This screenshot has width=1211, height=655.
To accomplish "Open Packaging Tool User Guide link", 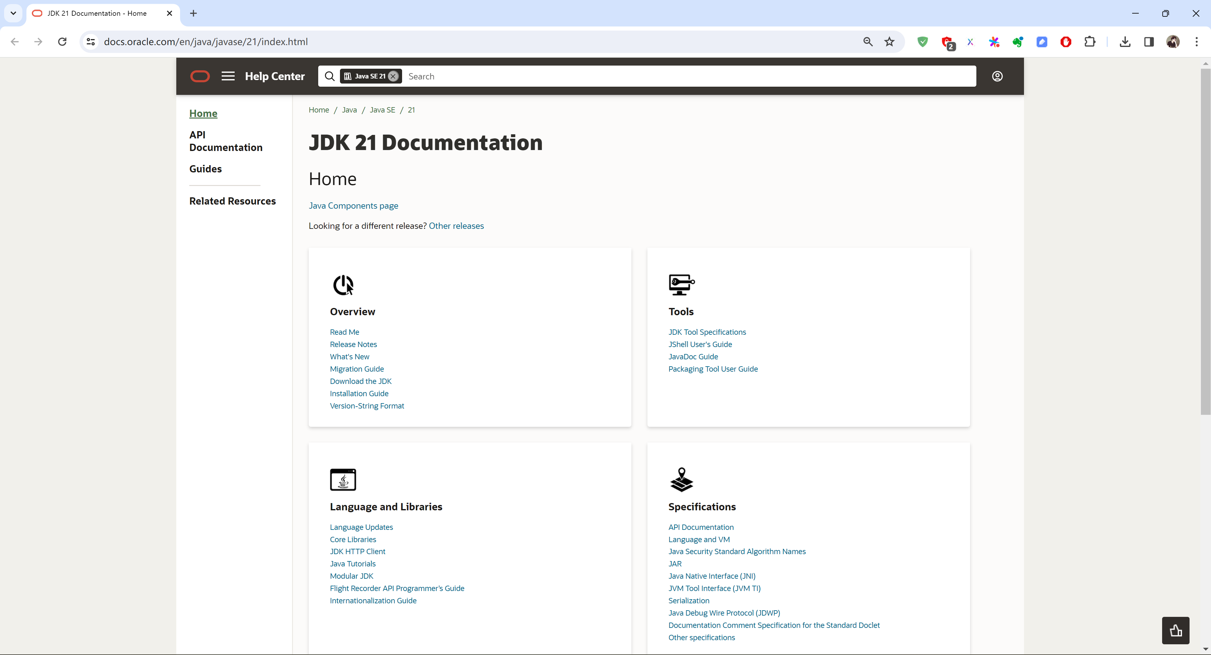I will point(713,369).
